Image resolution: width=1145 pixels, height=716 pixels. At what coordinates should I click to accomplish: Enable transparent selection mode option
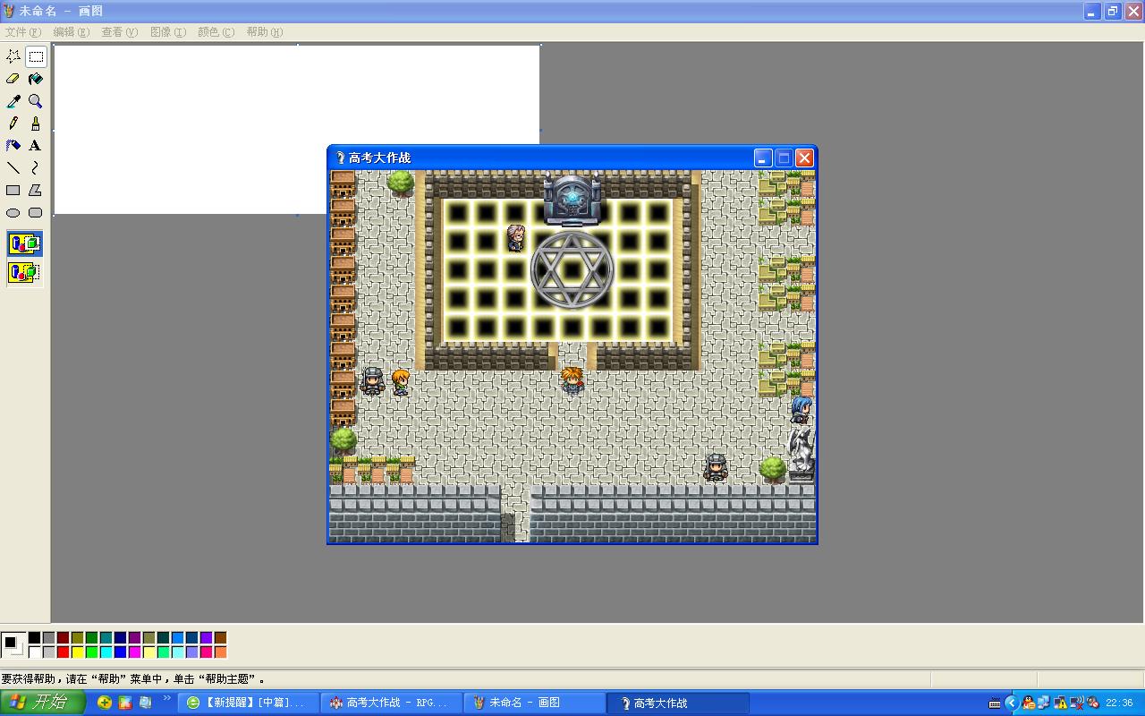[x=25, y=272]
